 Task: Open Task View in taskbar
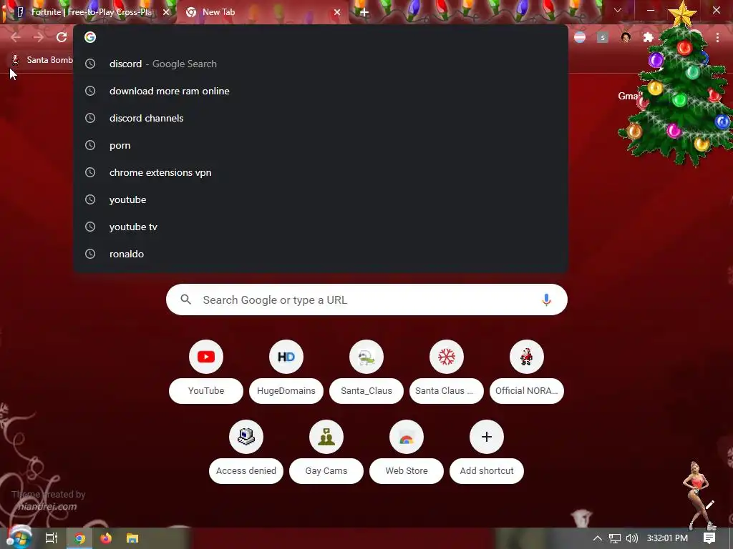[x=52, y=538]
